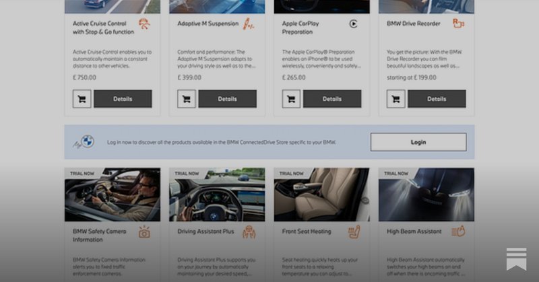Click the BMW Drive Recorder description text

tap(424, 59)
